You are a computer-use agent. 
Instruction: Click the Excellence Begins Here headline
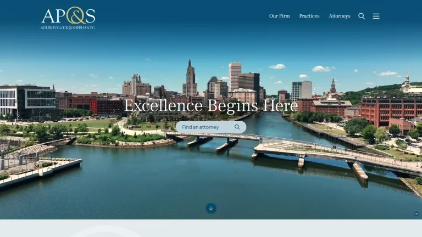pos(211,105)
